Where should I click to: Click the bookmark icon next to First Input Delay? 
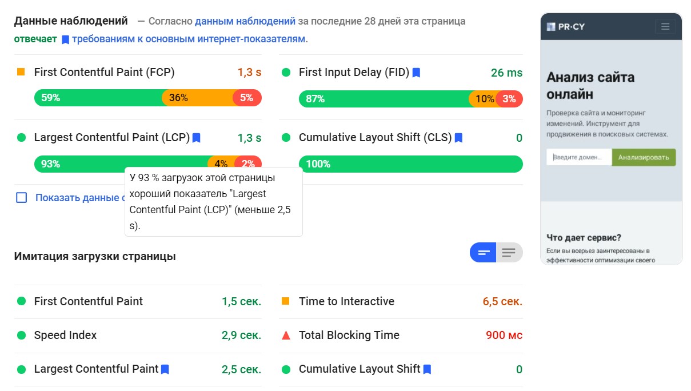[x=416, y=73]
